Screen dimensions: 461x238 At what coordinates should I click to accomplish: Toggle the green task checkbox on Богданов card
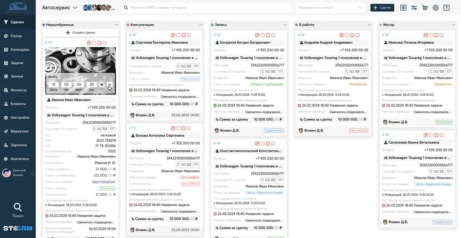[x=215, y=105]
